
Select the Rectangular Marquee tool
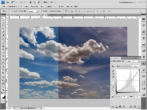(x=3, y=22)
